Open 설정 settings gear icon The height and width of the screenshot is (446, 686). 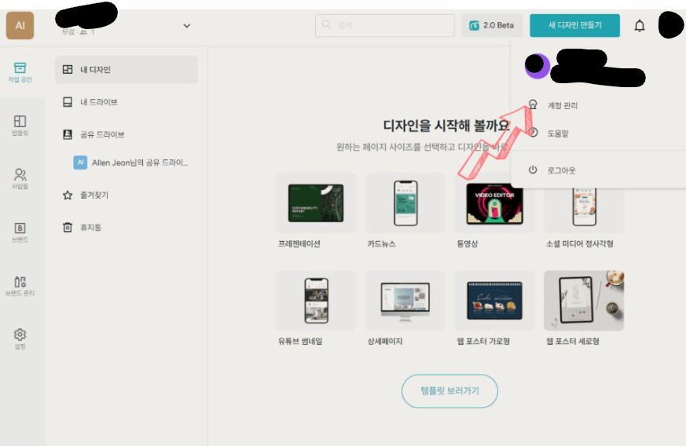(x=20, y=338)
